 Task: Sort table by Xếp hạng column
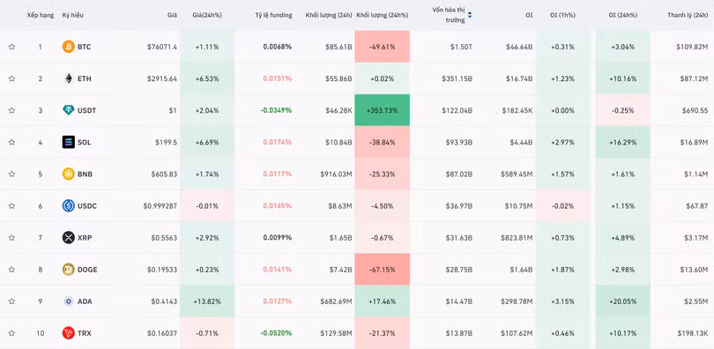point(41,15)
